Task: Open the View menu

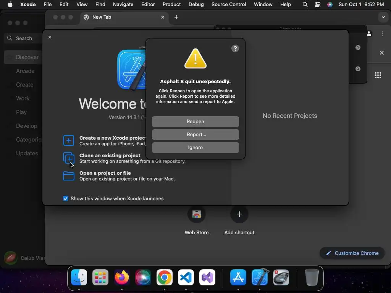Action: point(82,4)
